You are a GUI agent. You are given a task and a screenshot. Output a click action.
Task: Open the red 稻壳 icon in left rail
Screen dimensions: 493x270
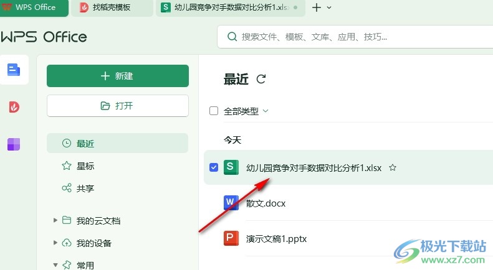[14, 107]
